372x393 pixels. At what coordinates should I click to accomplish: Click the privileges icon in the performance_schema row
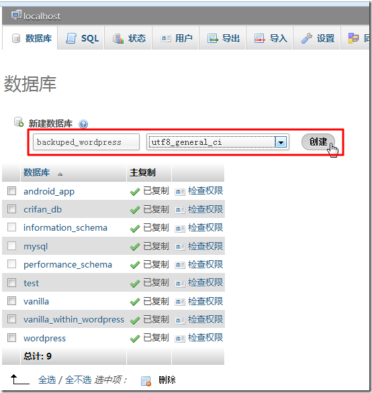180,265
